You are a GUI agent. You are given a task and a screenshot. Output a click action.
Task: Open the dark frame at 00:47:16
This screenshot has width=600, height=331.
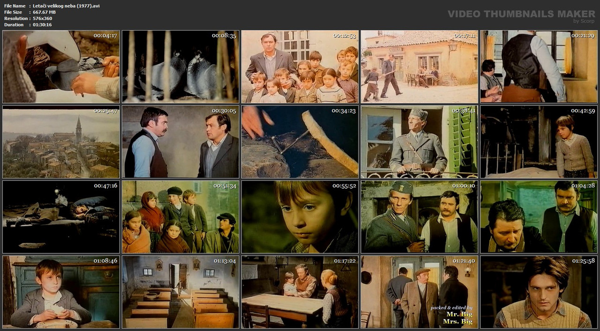(x=61, y=217)
